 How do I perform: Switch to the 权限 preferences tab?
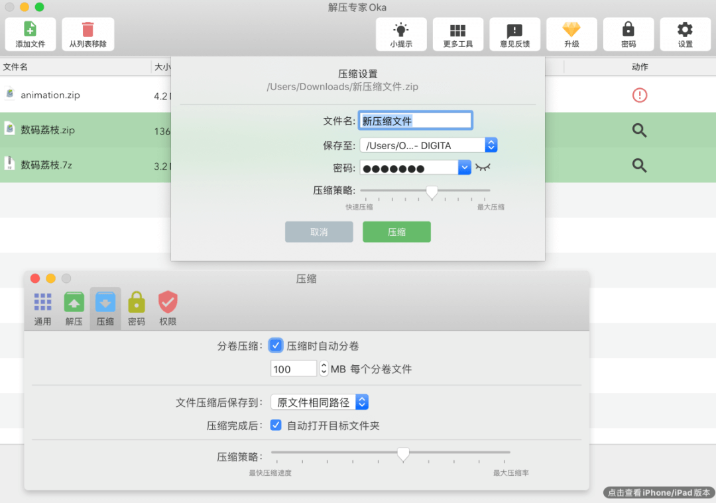[x=168, y=309]
